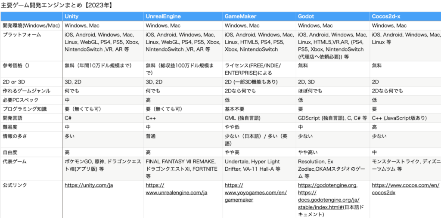The height and width of the screenshot is (218, 441).
Task: Click UnrealEngine price cell 総収益100万ドル規模まで
Action: tap(183, 69)
